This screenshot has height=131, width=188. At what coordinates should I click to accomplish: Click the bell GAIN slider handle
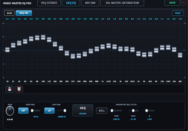(x=133, y=111)
